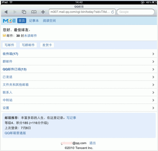
Task: Tap the plus add-bookmark icon
Action: click(43, 12)
